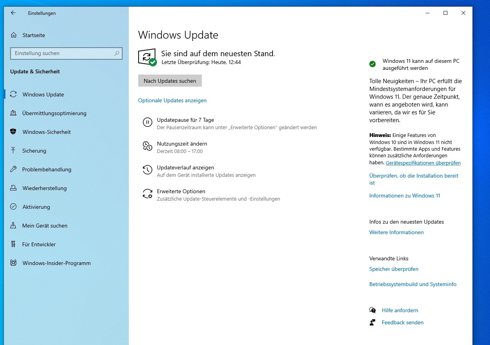Minimize the Einstellungen window
Screen dimensions: 490x345
point(428,13)
